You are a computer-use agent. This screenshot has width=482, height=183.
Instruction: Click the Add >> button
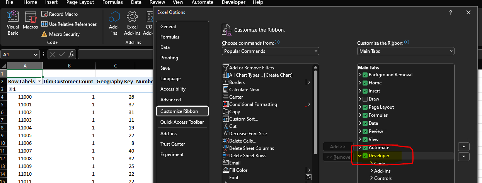tap(338, 147)
